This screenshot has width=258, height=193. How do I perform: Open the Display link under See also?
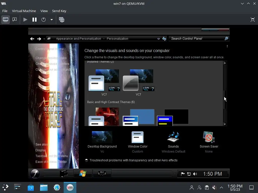click(41, 150)
